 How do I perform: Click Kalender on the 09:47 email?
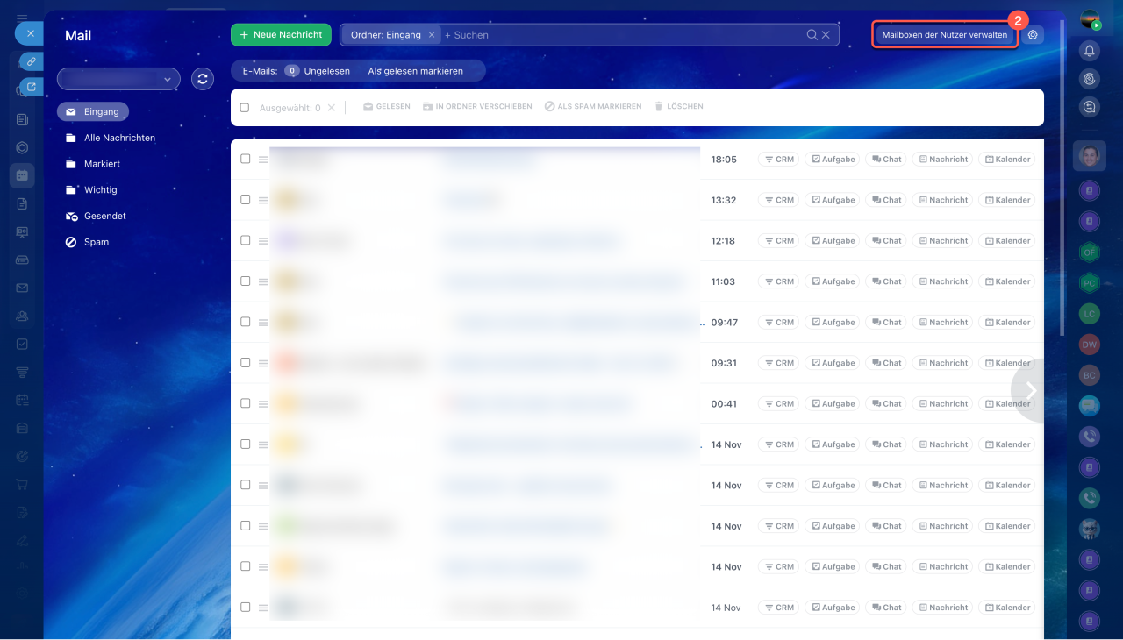pos(1007,322)
